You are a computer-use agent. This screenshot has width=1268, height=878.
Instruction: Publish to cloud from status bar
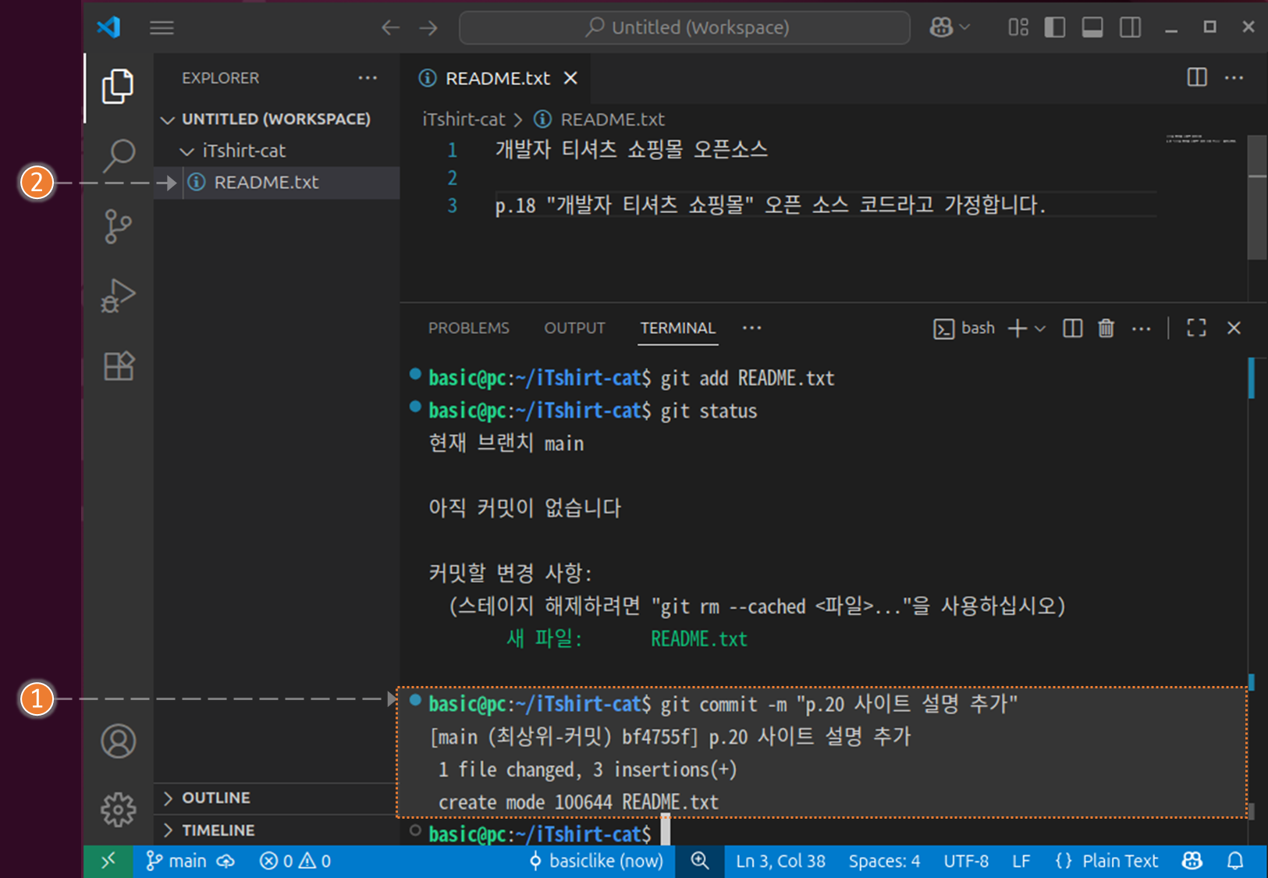(226, 861)
